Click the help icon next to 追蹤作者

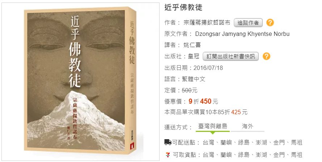[270, 22]
